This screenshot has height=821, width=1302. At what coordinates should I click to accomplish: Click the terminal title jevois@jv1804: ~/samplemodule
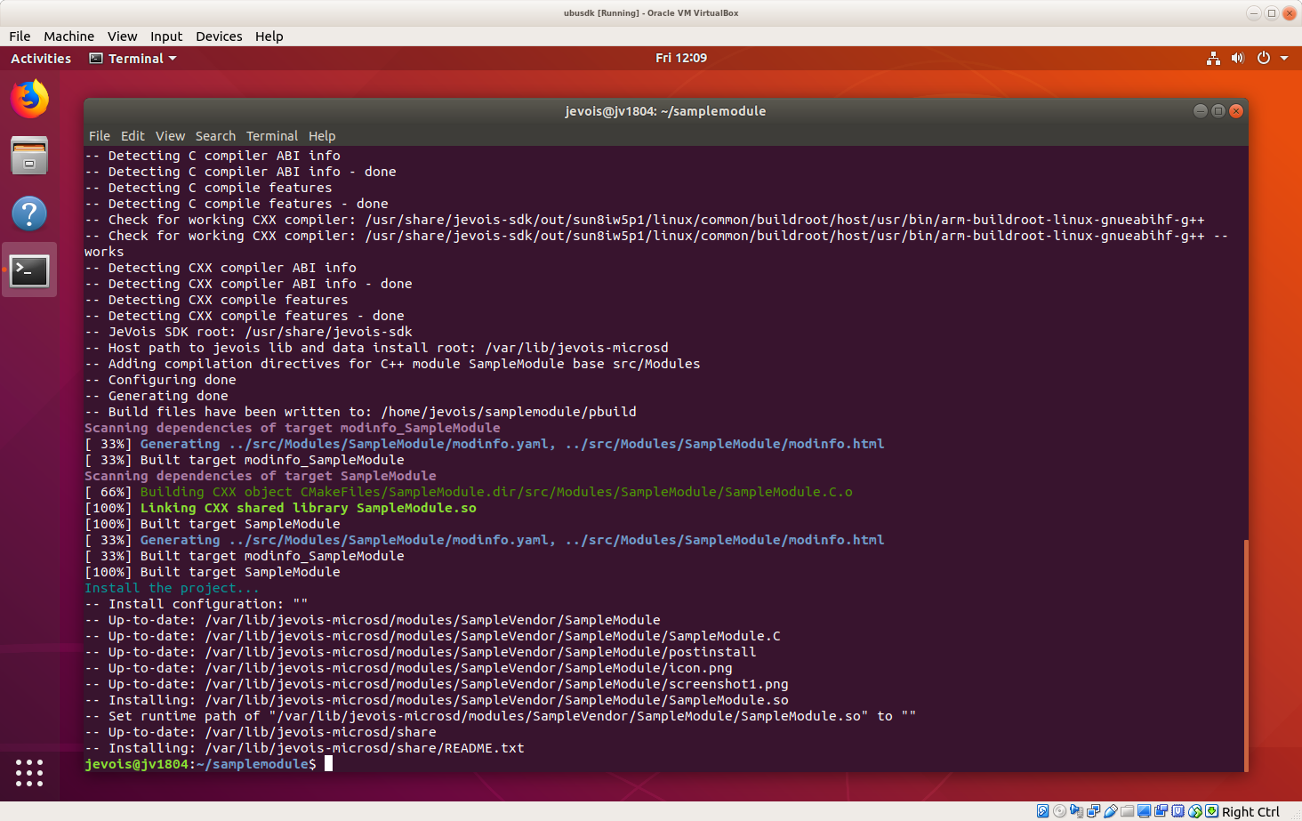[665, 111]
